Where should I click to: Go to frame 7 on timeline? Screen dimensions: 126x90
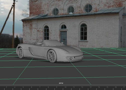pyautogui.click(x=40, y=87)
